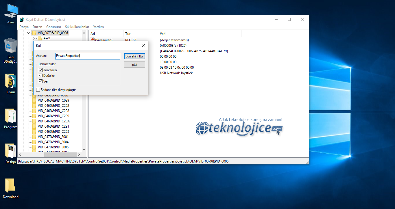This screenshot has width=395, height=209.
Task: Select the Download desktop folder icon
Action: tap(10, 185)
